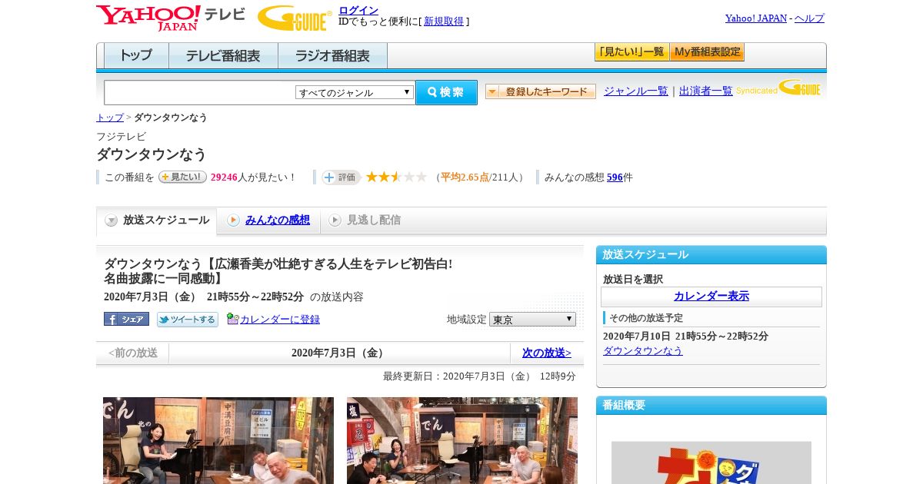Screen dimensions: 923x484
Task: Open ジャンル一覧 link
Action: point(636,91)
